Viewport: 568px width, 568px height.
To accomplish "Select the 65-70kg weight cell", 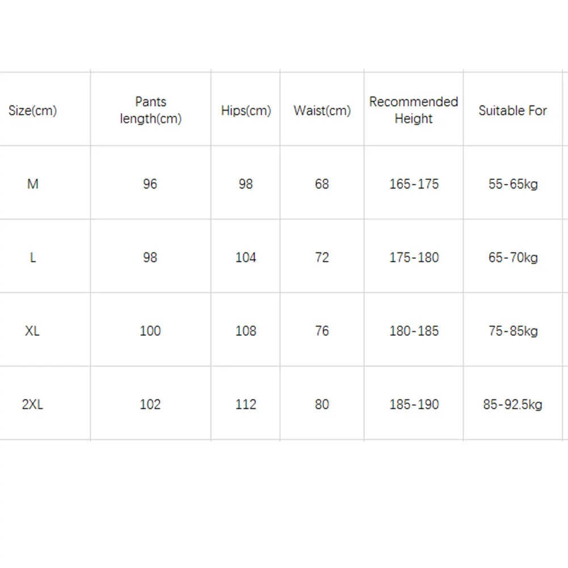I will 512,258.
